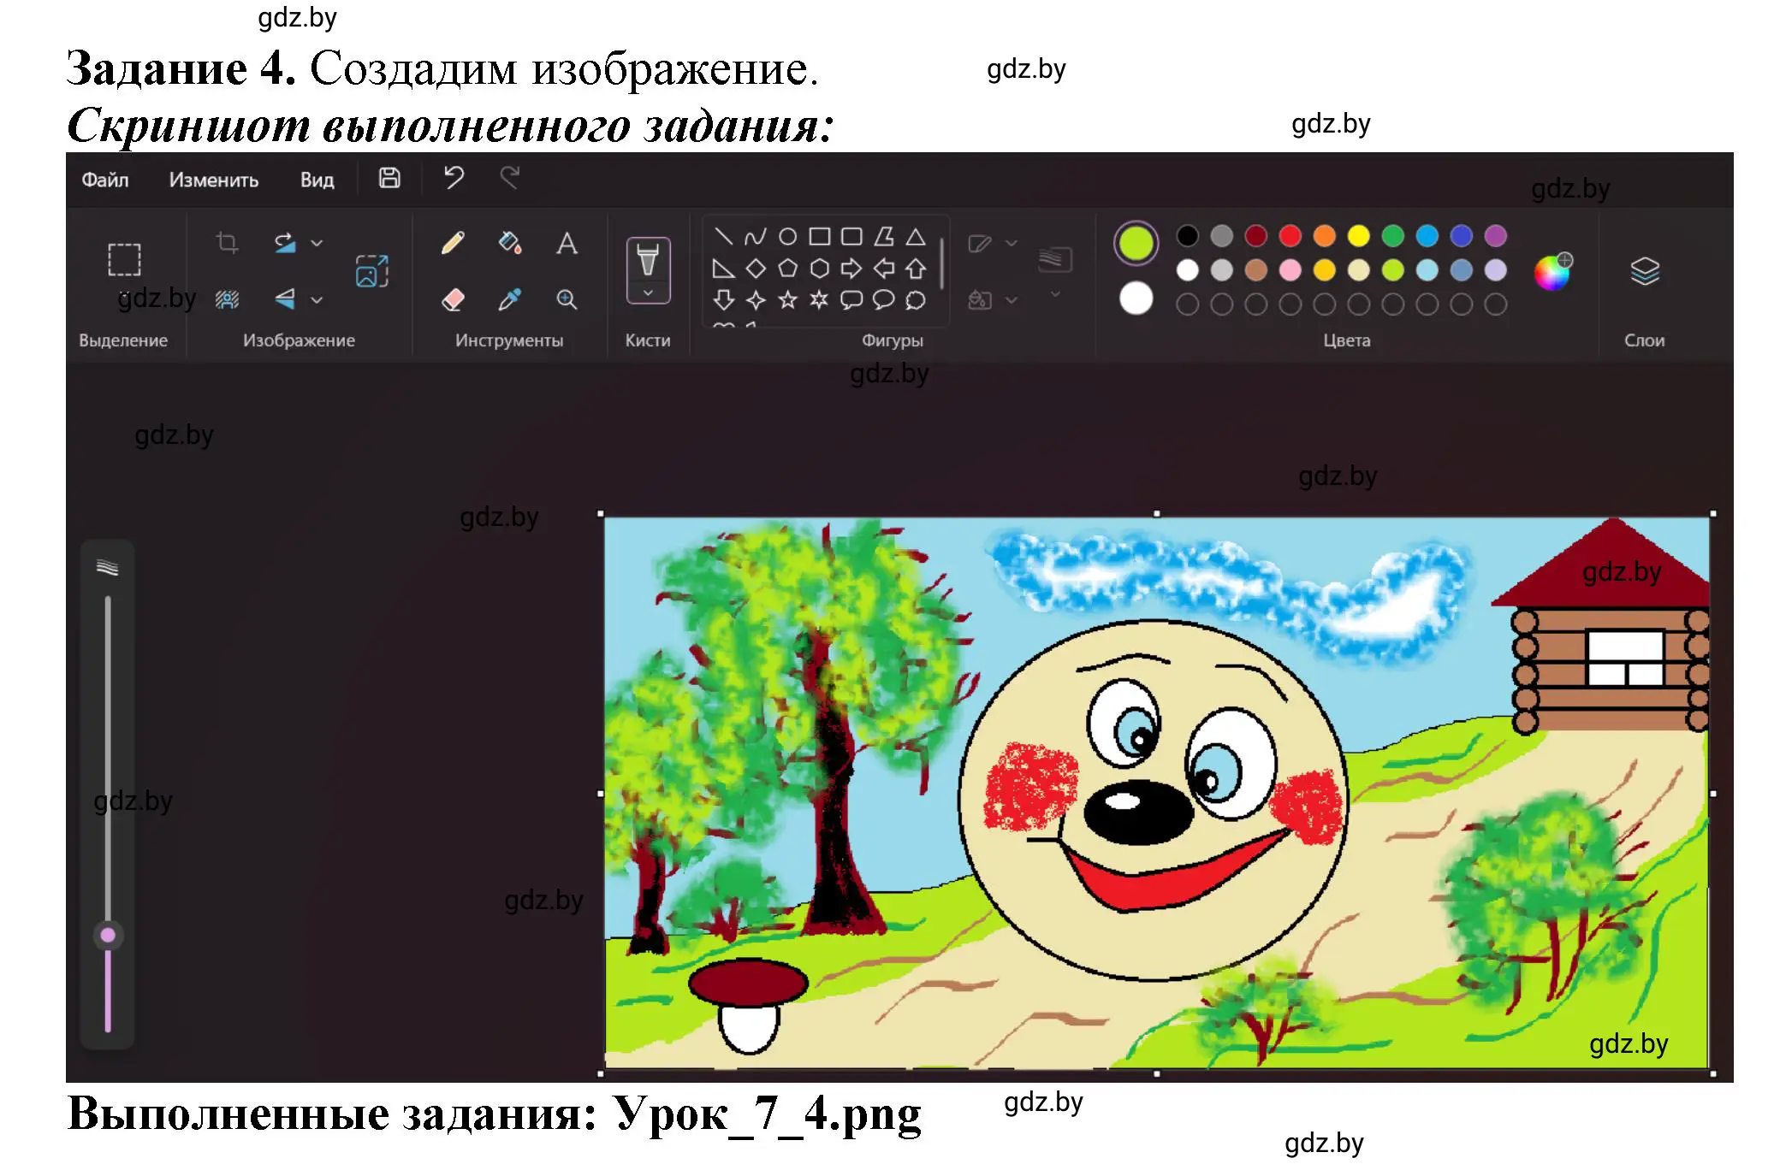Click the smiling face drawing on canvas
Viewport: 1780px width, 1170px height.
tap(1153, 800)
